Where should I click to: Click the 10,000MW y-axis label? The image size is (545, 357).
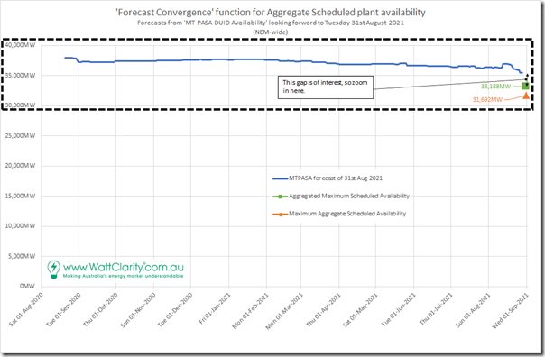20,226
